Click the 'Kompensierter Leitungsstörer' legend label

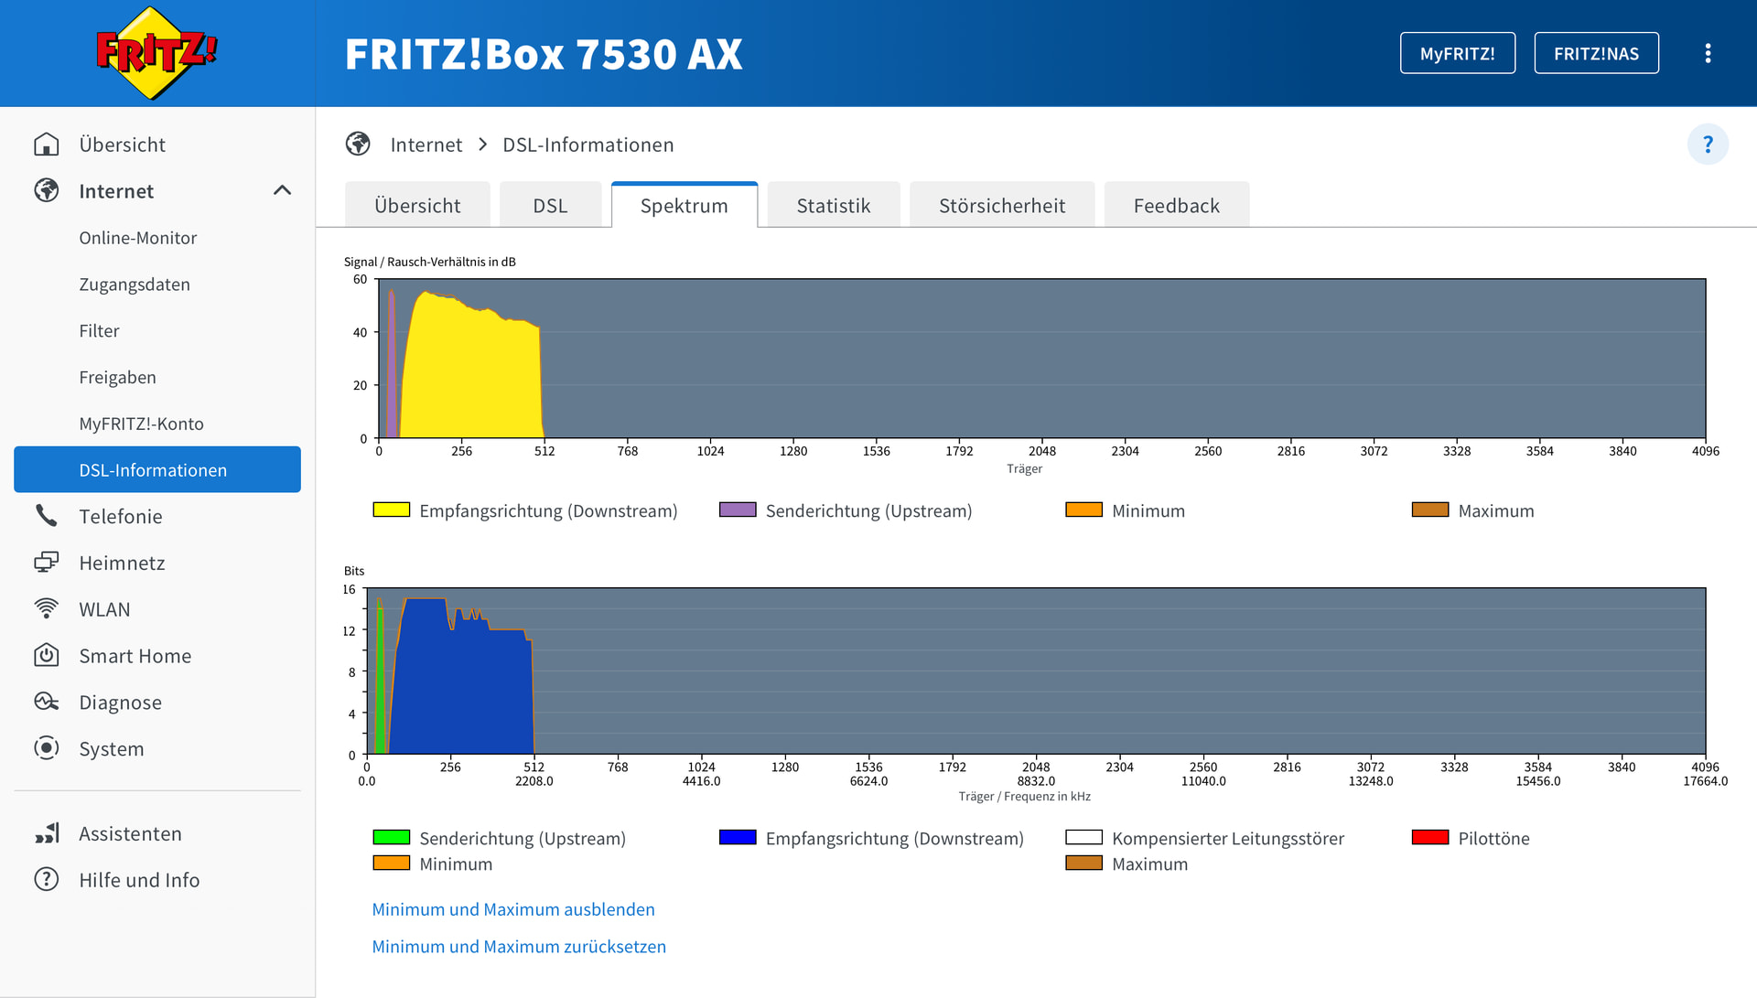click(1228, 838)
